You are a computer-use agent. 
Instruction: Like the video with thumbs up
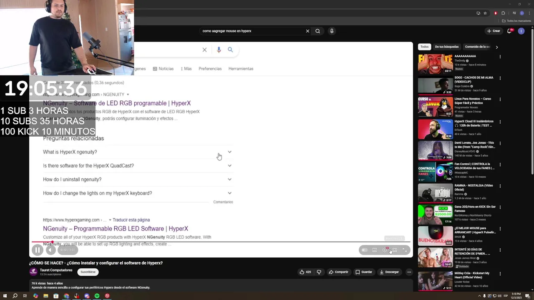[305, 272]
